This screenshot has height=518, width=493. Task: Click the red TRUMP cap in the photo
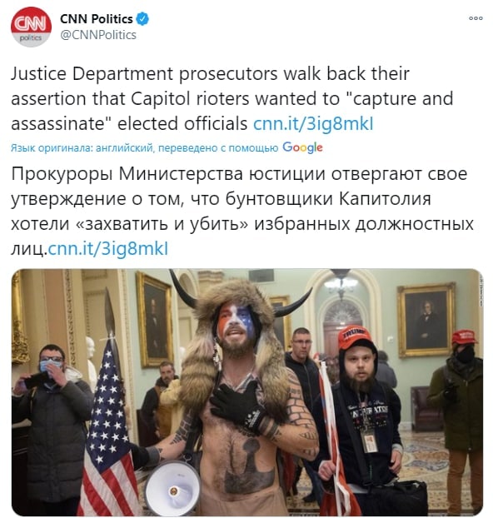354,336
